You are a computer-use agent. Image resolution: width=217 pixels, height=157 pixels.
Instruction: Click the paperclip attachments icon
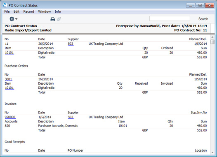[59, 19]
